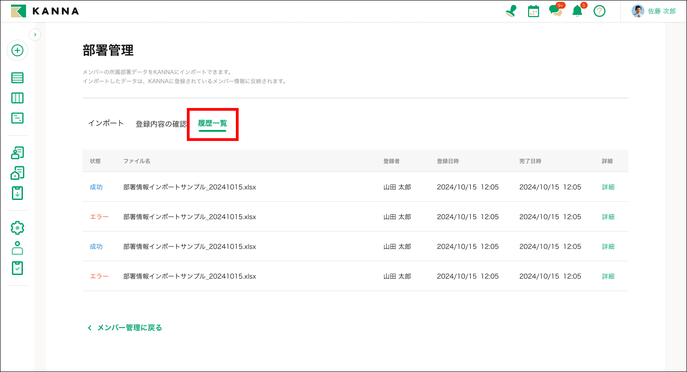
Task: Open 詳細 link of first import row
Action: [x=608, y=187]
